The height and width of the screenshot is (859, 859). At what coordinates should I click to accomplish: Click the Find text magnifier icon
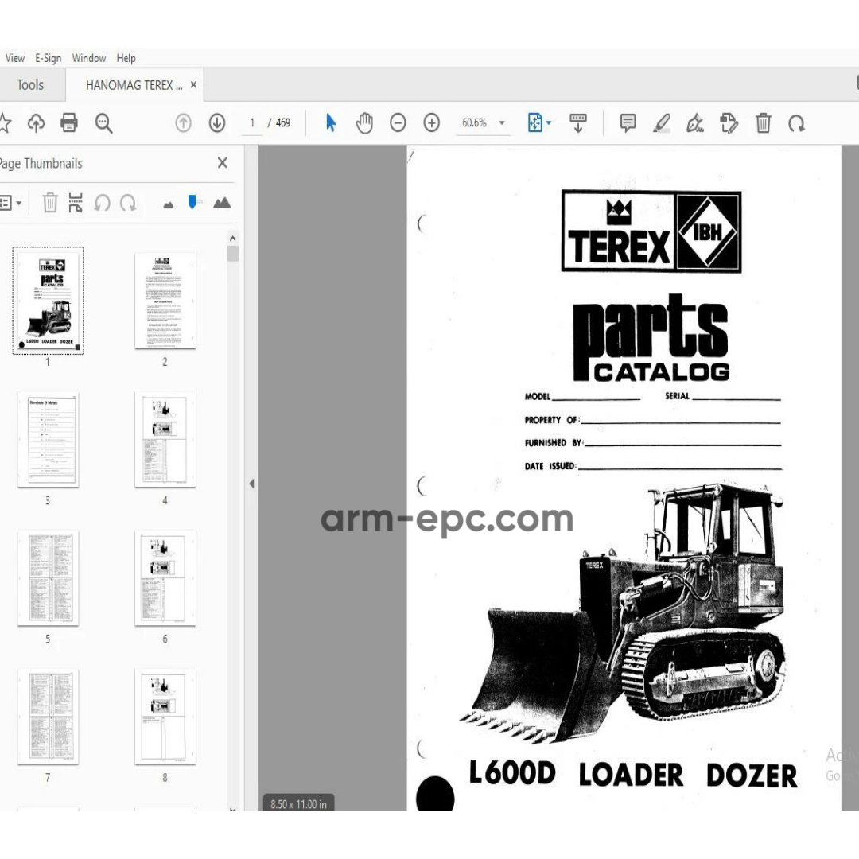tap(103, 122)
